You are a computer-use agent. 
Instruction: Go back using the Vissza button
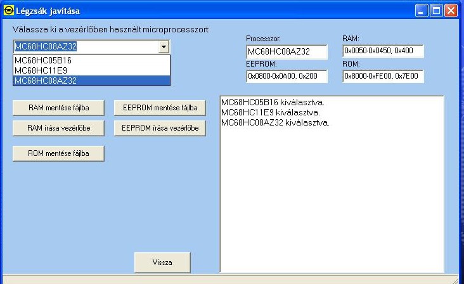pyautogui.click(x=162, y=262)
